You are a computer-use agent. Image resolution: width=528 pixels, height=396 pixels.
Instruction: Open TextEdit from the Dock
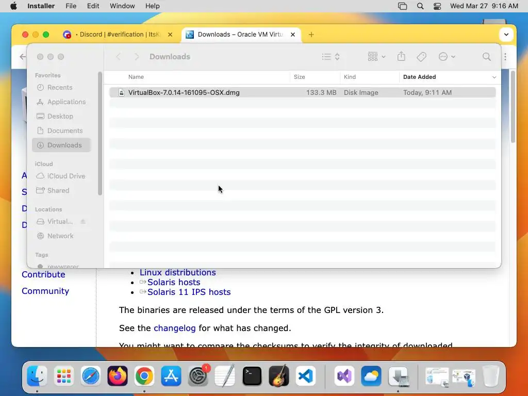(x=225, y=376)
